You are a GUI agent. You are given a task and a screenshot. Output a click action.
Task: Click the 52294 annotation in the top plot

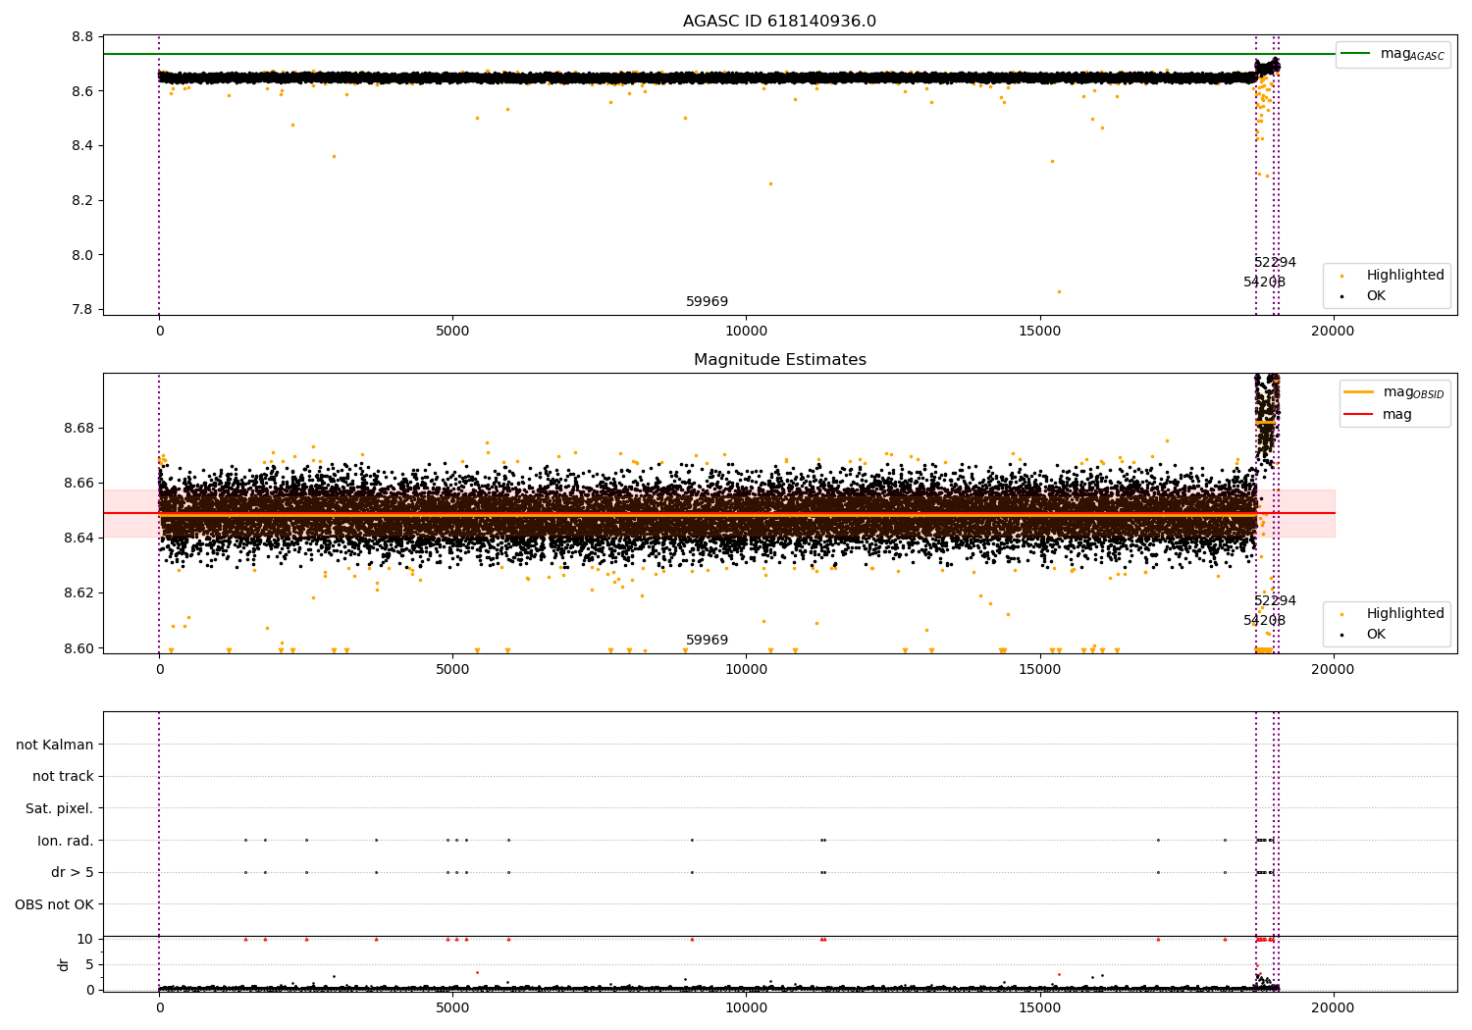pos(1275,263)
